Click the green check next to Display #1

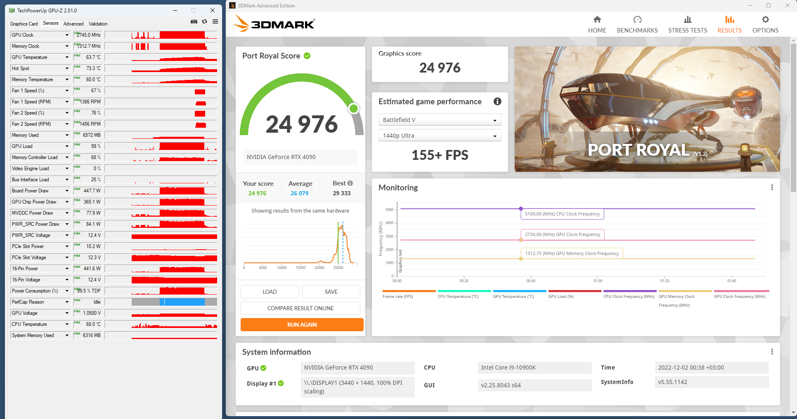click(x=281, y=383)
